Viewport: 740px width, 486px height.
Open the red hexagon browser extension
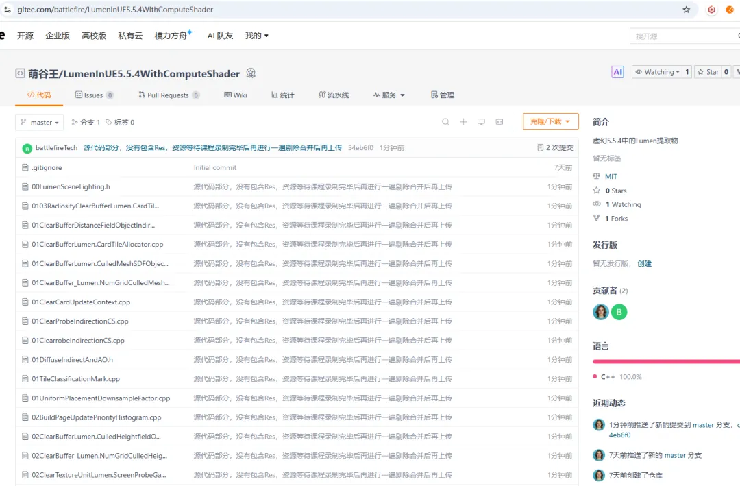tap(712, 10)
